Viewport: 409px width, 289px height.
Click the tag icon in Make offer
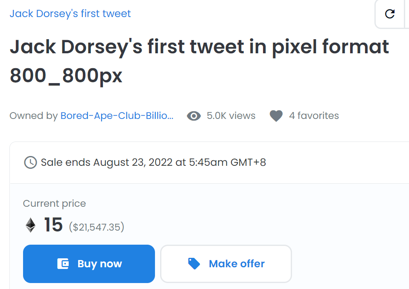pyautogui.click(x=194, y=264)
